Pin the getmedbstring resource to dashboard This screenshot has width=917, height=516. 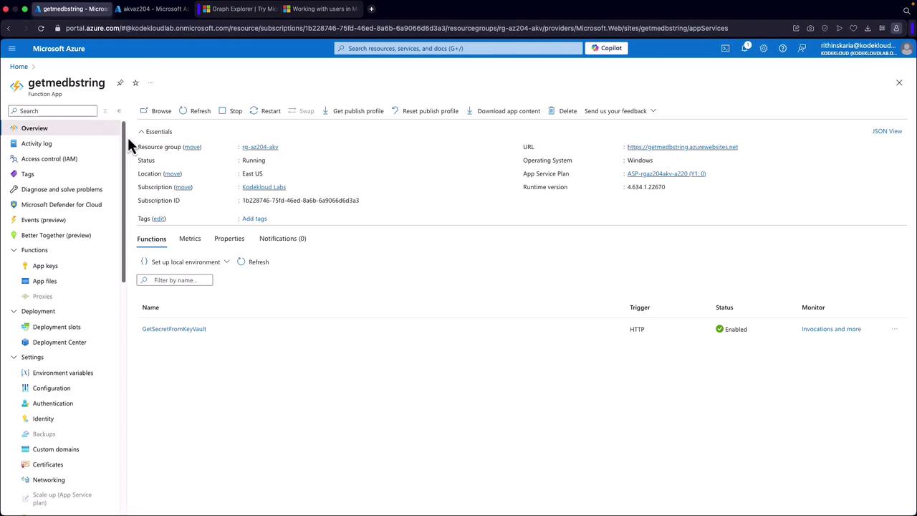coord(120,83)
